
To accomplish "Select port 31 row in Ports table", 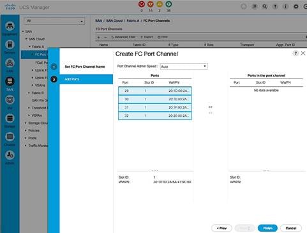I will 155,107.
